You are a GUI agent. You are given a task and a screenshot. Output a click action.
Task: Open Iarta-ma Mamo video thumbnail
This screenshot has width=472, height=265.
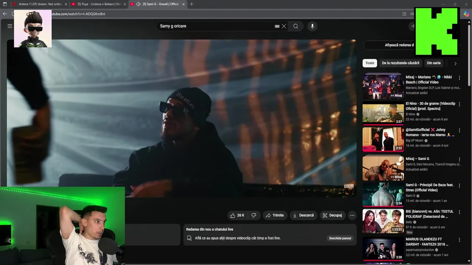point(383,139)
